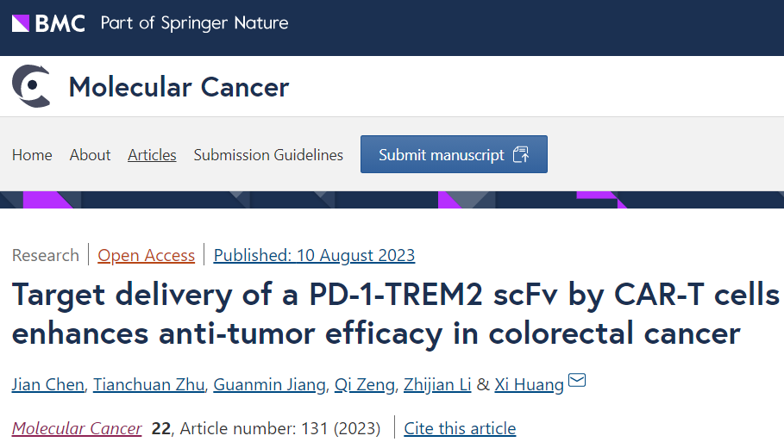The height and width of the screenshot is (442, 784).
Task: Select author Guanmin Jiang link
Action: click(269, 384)
